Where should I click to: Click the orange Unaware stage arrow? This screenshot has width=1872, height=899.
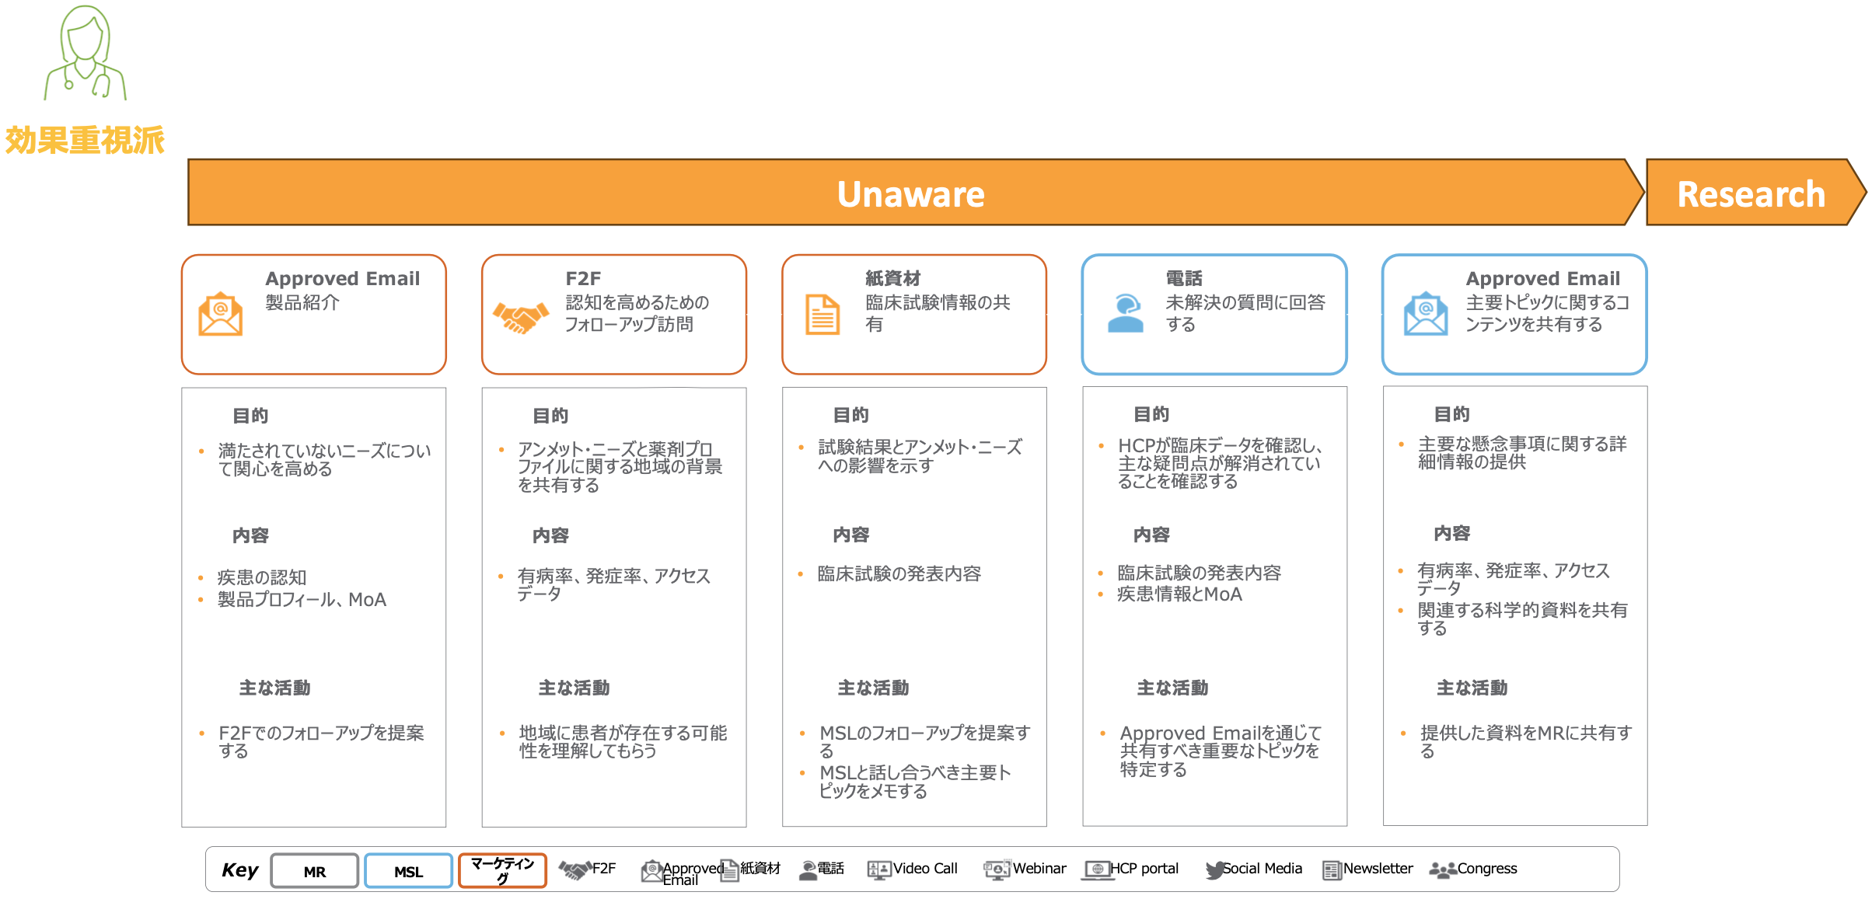(910, 193)
